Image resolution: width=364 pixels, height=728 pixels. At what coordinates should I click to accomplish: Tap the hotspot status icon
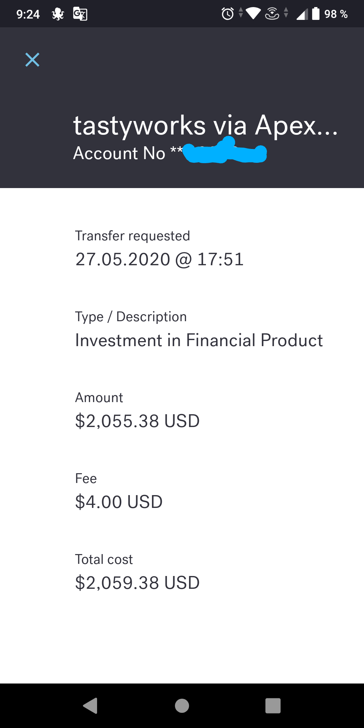[x=272, y=14]
